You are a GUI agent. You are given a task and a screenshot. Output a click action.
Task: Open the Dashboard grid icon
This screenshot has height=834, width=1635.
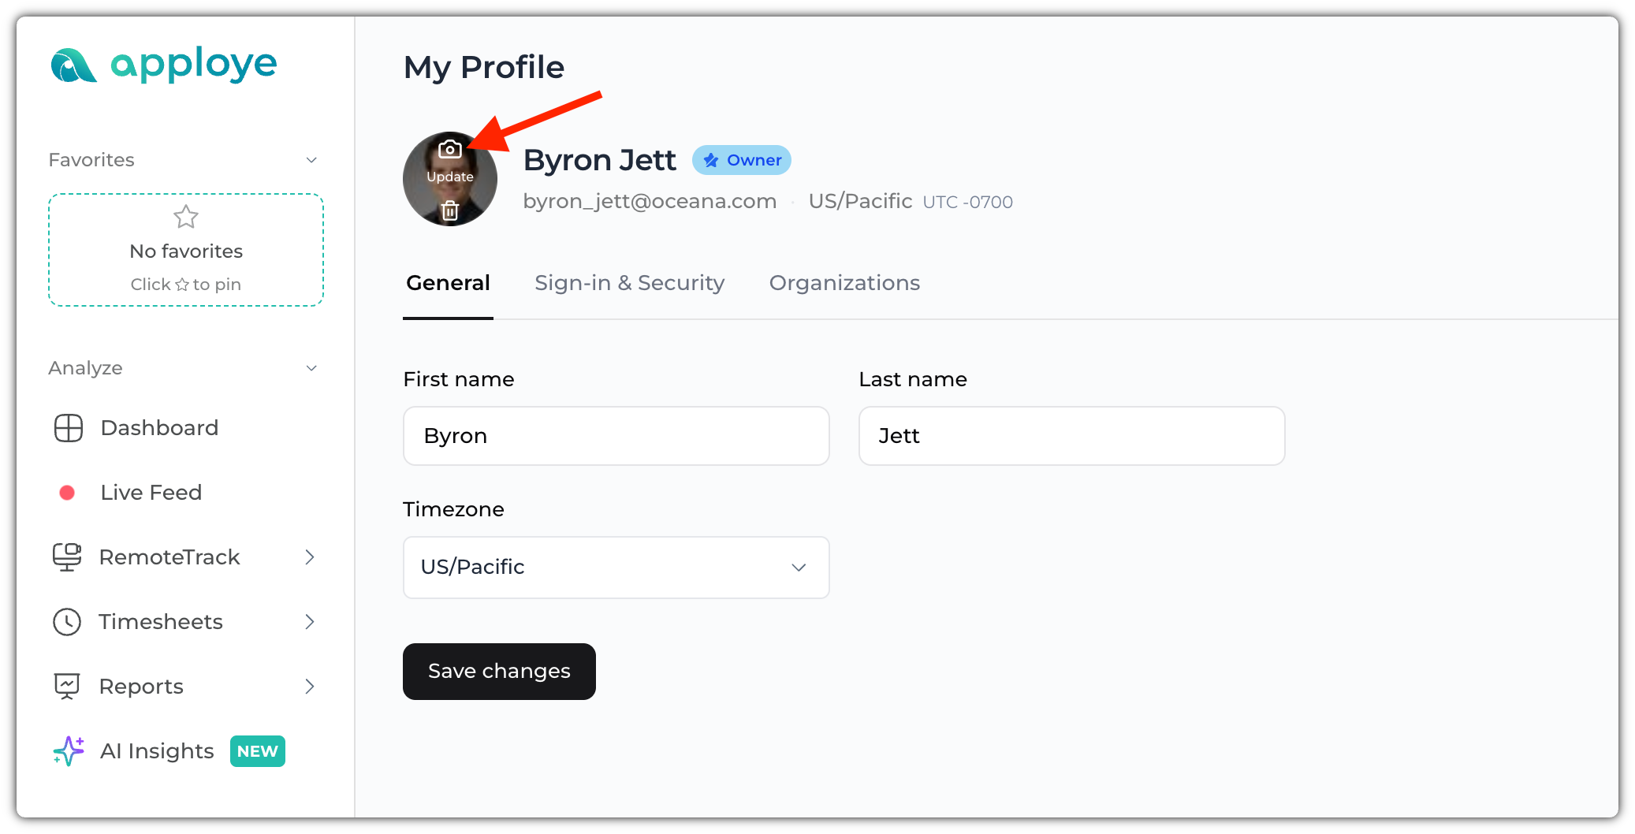69,428
